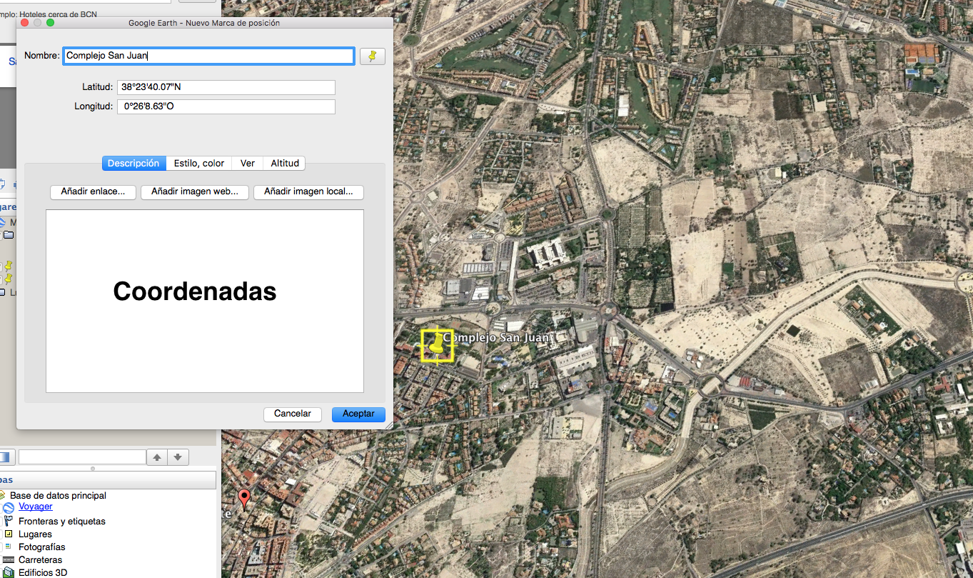
Task: Open the Voyager link in layers list
Action: tap(36, 507)
